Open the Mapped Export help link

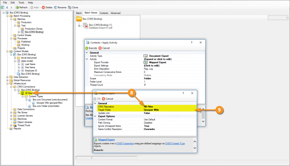[x=106, y=140]
